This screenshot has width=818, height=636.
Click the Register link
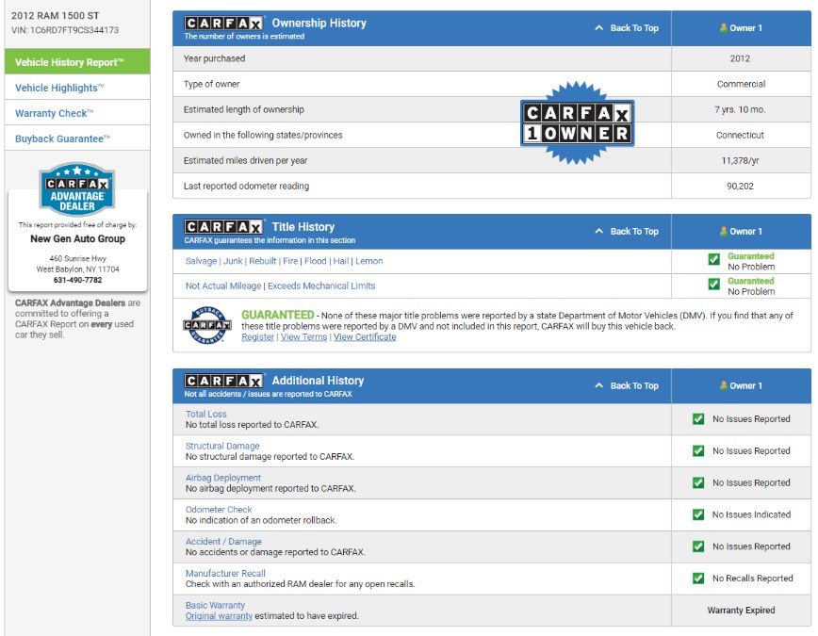(257, 337)
